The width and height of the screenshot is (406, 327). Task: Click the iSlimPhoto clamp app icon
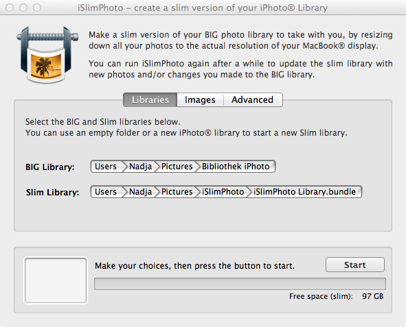[47, 55]
